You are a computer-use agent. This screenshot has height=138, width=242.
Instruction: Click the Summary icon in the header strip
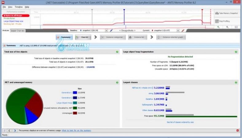point(5,45)
